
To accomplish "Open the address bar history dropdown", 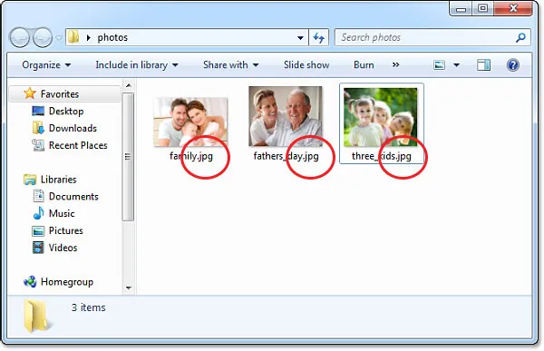I will pyautogui.click(x=300, y=37).
